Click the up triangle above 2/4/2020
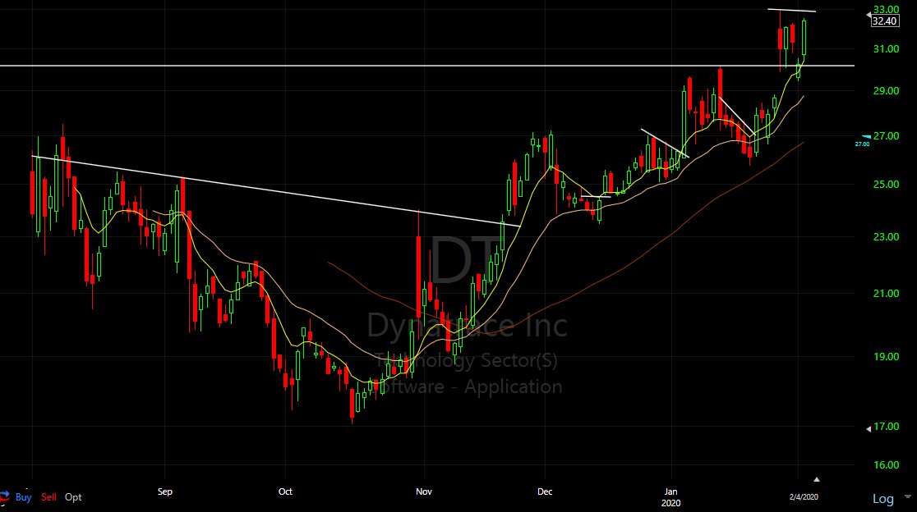Image resolution: width=917 pixels, height=512 pixels. (x=817, y=479)
